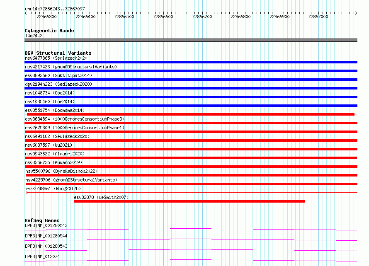This screenshot has height=266, width=369.
Task: Click the nsv6037597 (Wu2021) variant label
Action: coord(49,145)
